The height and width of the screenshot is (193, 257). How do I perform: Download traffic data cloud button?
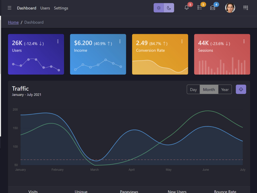[x=241, y=90]
